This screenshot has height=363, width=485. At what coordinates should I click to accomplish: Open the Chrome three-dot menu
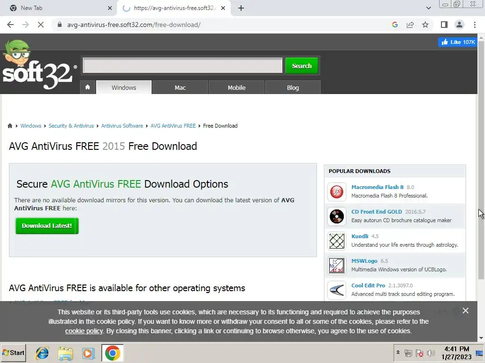[x=475, y=25]
